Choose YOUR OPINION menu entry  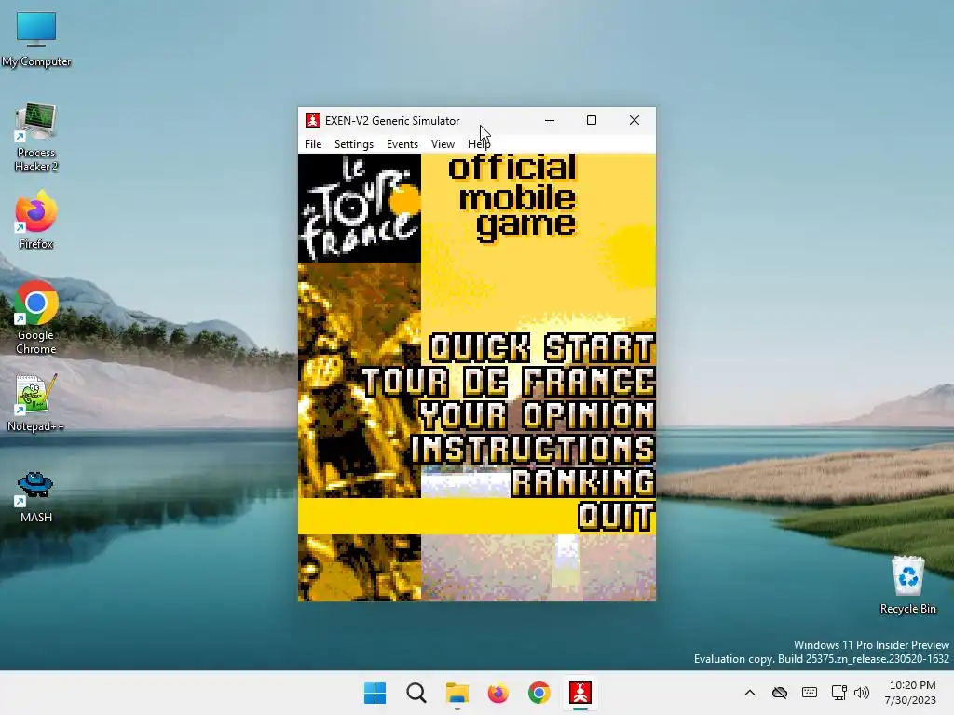537,415
